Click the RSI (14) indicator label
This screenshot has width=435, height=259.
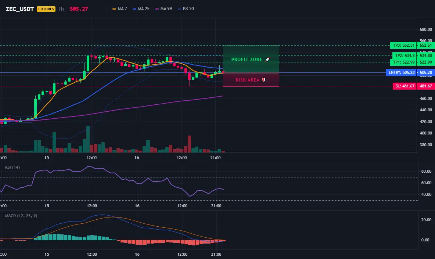coord(12,167)
